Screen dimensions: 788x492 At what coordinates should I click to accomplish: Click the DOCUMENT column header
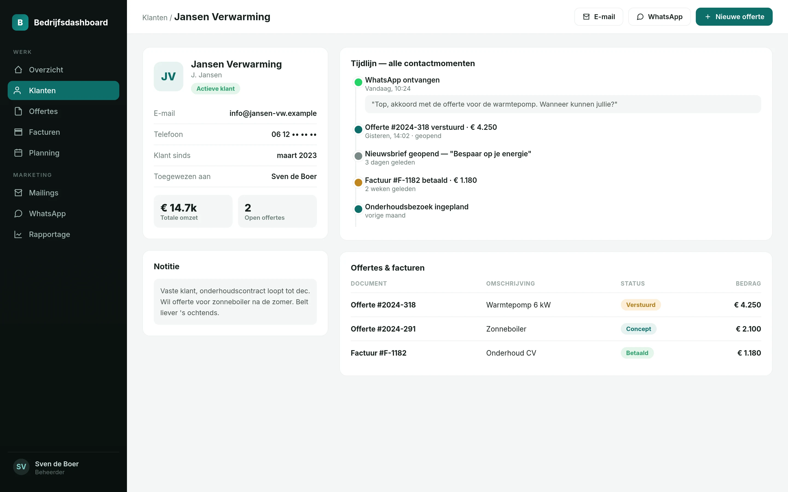(x=369, y=283)
